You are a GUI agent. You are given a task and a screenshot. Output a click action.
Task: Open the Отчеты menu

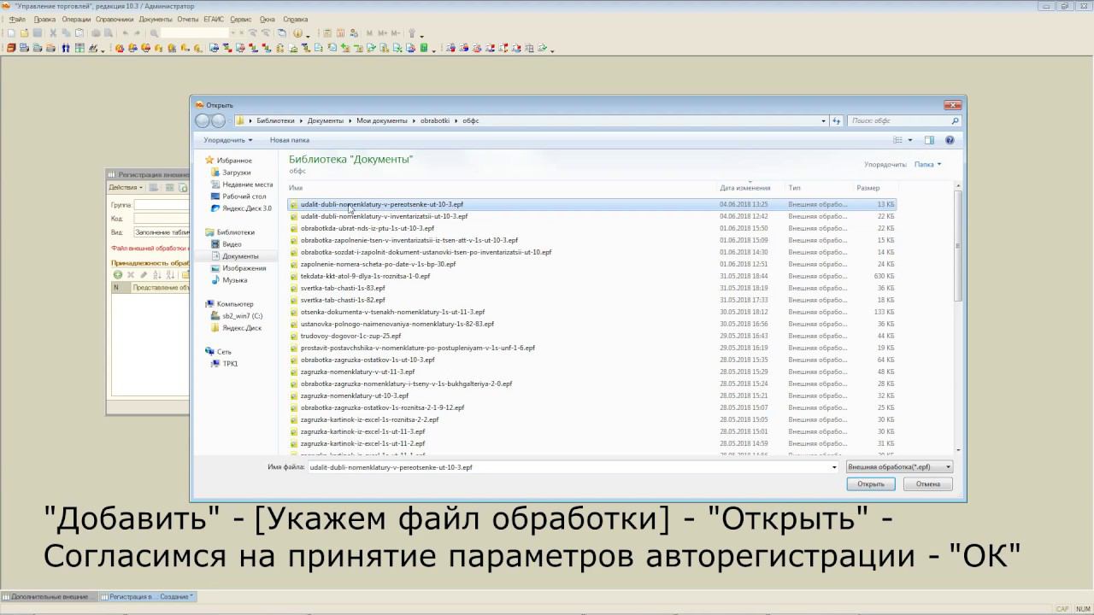(187, 19)
